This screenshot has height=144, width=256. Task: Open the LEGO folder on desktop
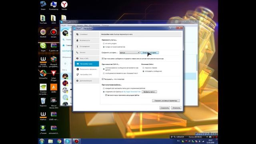(54, 19)
